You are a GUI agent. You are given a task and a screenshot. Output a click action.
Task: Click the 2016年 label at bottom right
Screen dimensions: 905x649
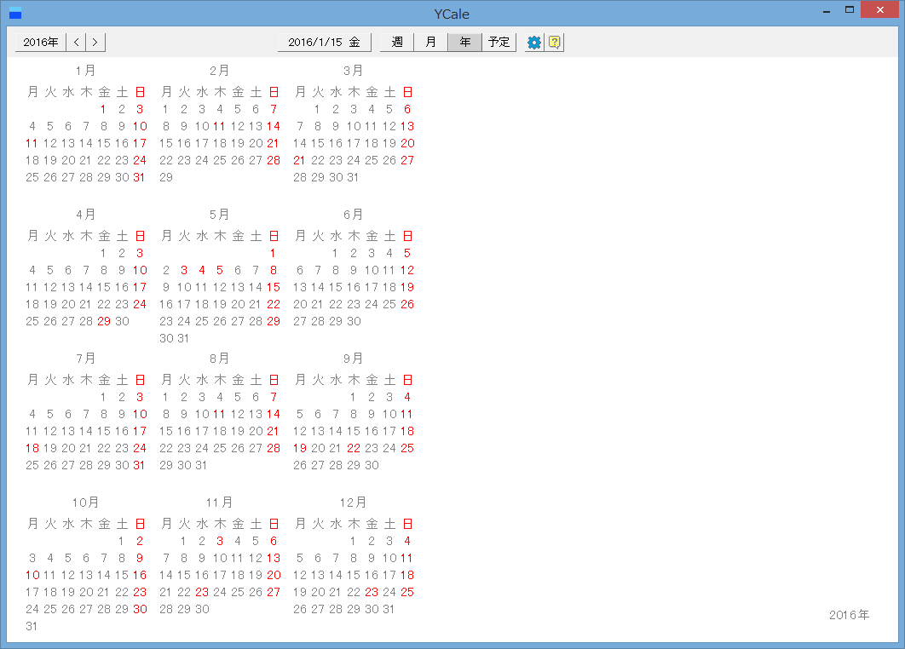point(849,615)
